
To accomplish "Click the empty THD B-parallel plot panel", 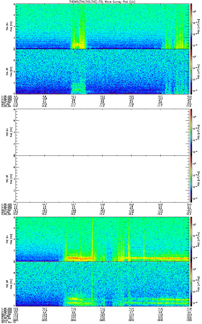I will coord(102,178).
